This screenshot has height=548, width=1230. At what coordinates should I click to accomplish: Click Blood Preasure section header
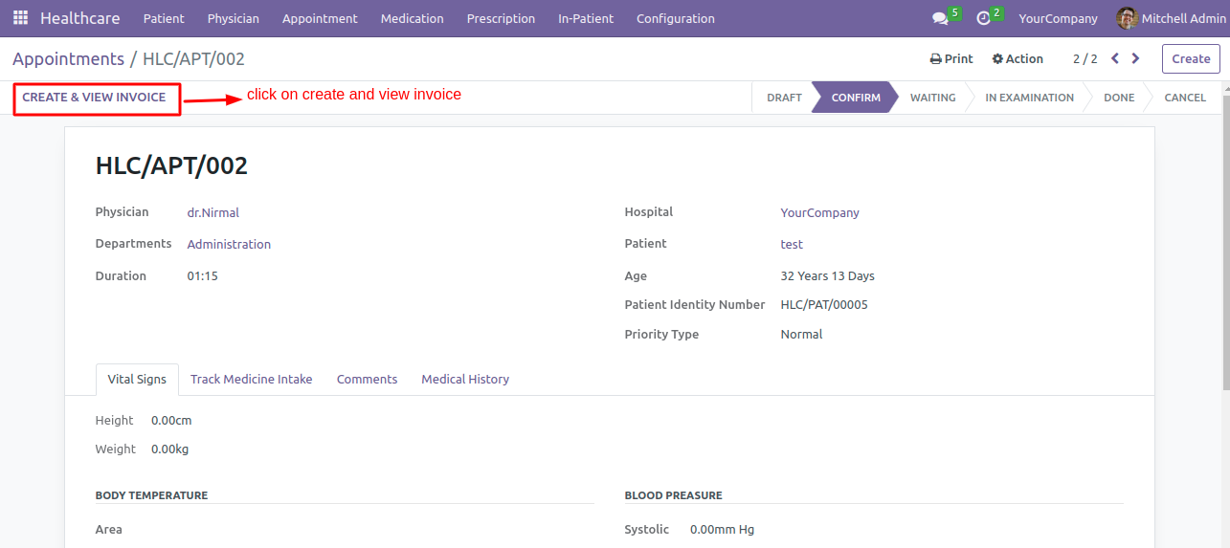click(673, 495)
